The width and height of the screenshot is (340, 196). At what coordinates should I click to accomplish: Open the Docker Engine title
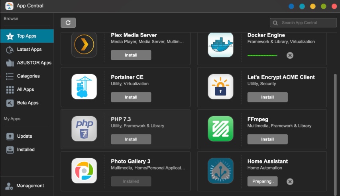pos(266,35)
